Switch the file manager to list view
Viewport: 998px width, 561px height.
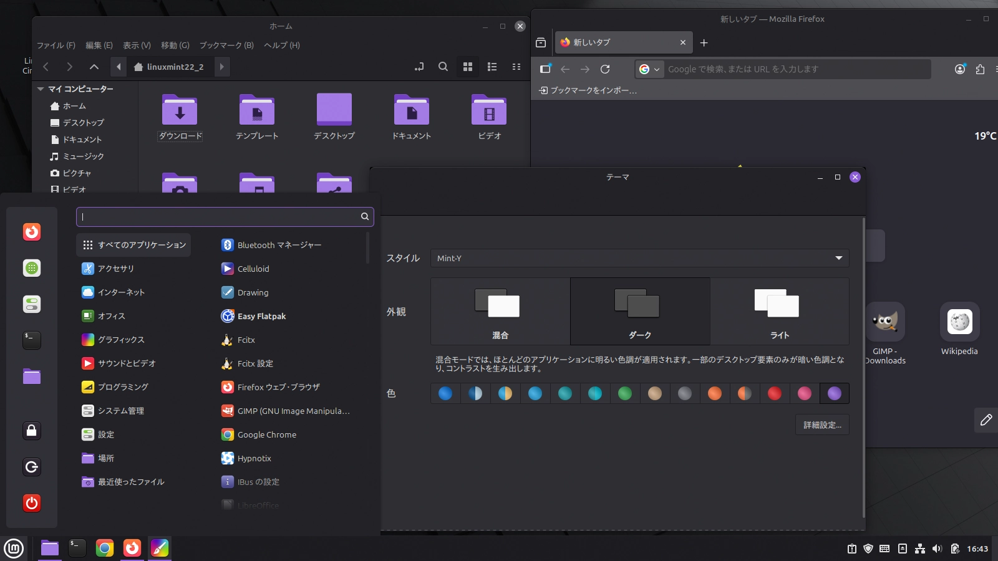(x=493, y=67)
